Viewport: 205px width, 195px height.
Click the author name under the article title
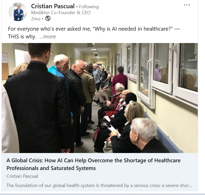22,176
